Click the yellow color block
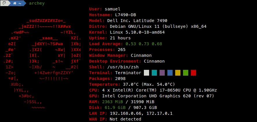The width and height of the screenshot is (257, 122). [178, 73]
